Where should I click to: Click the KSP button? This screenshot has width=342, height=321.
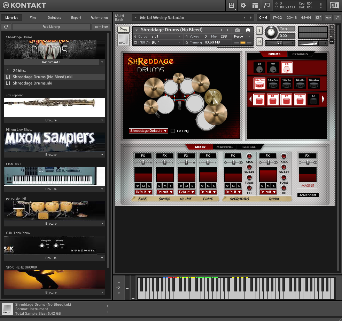318,18
